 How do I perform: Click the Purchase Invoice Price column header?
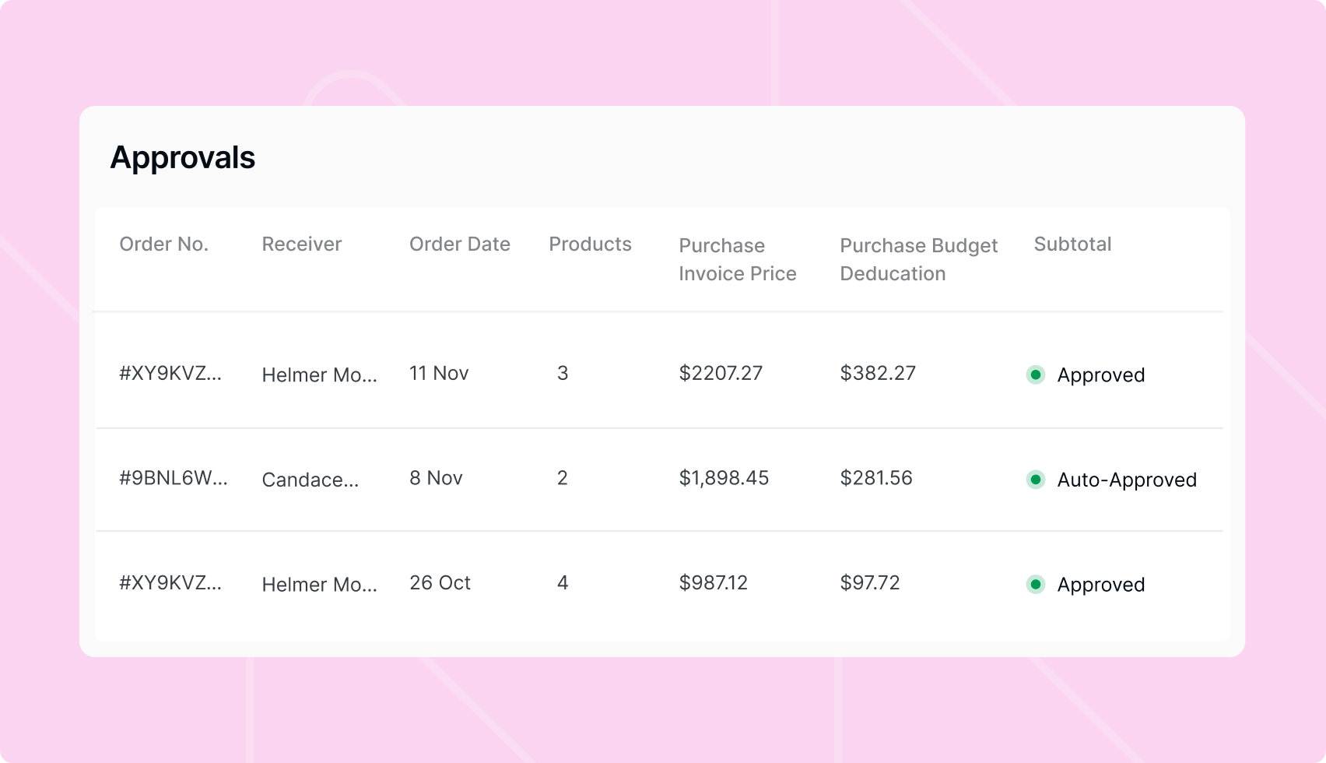pos(738,259)
